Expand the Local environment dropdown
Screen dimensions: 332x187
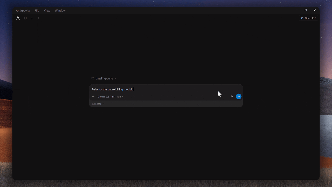98,104
